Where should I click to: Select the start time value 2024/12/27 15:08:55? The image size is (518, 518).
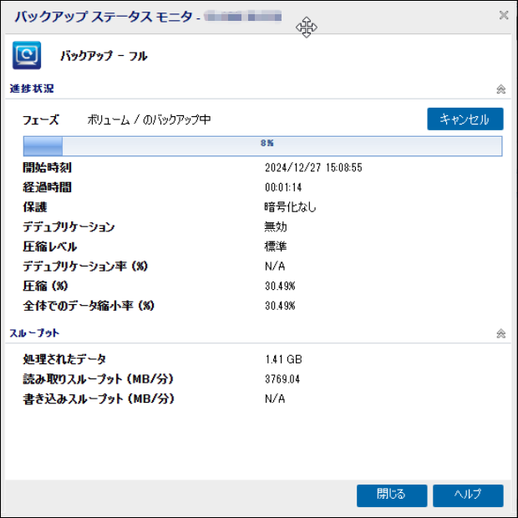click(x=313, y=168)
